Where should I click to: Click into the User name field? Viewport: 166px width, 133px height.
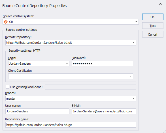37,111
